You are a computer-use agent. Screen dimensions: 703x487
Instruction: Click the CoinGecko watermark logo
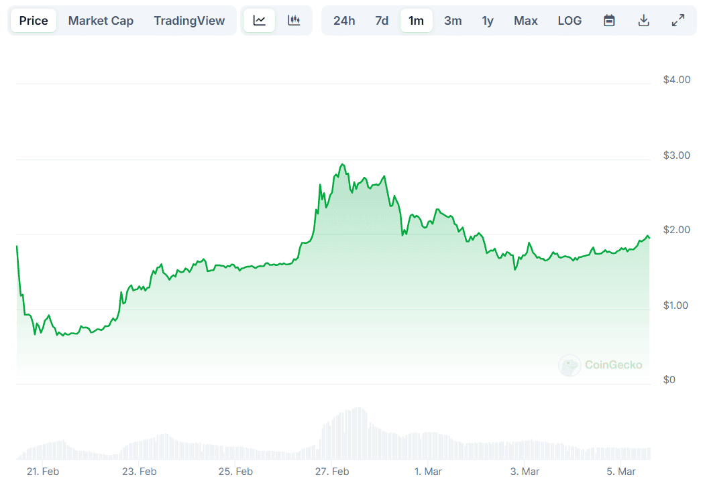[x=601, y=365]
